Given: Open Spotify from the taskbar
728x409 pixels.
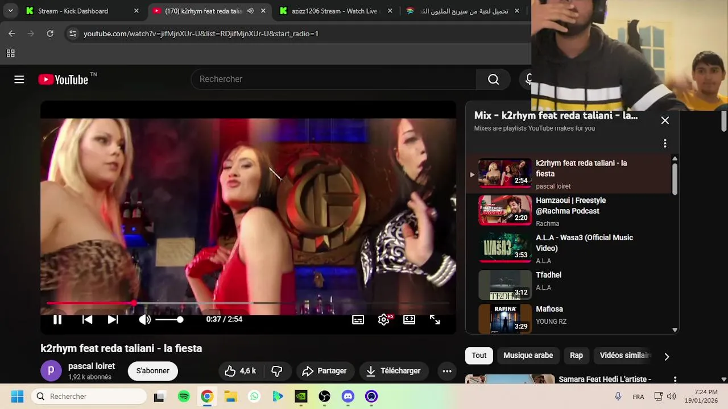Looking at the screenshot, I should point(184,397).
